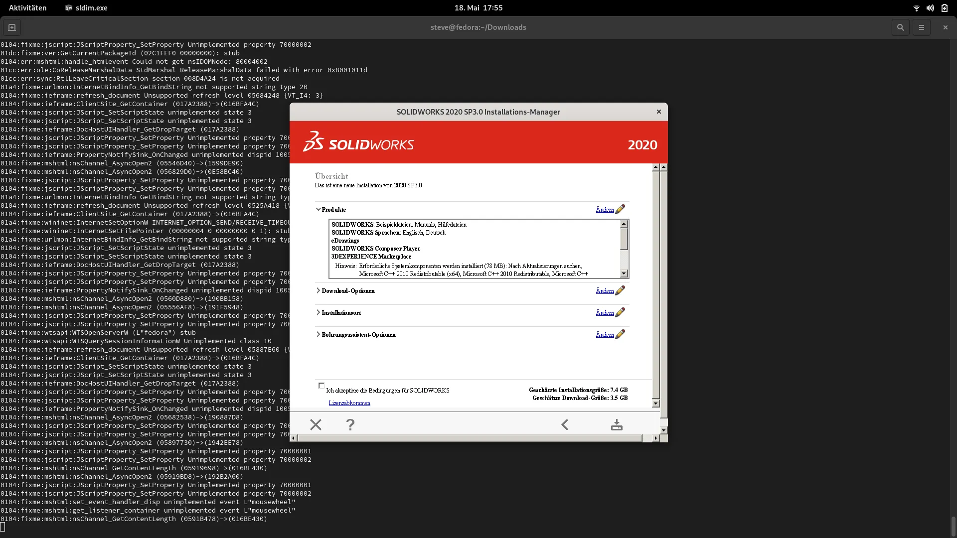Edit Produkte via its pencil icon
Image resolution: width=957 pixels, height=538 pixels.
[620, 209]
